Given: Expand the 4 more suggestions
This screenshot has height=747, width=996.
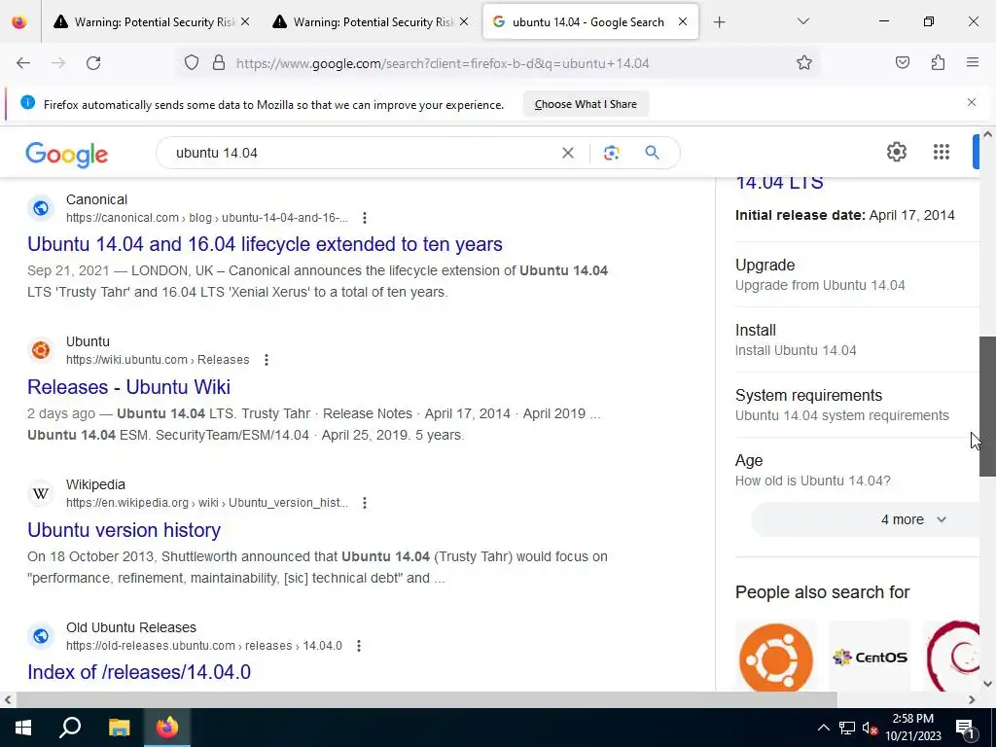Looking at the screenshot, I should coord(865,519).
